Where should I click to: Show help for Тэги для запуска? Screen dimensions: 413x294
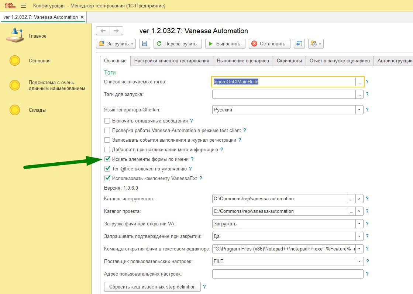click(367, 94)
